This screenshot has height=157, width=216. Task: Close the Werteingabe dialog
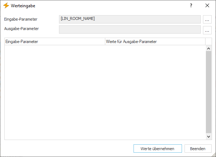(207, 6)
